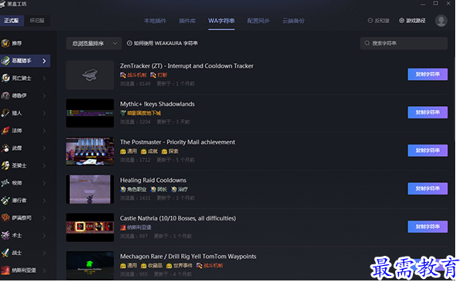466x292 pixels.
Task: Copy the Mythic+ !keys Shadowlands string
Action: (427, 113)
